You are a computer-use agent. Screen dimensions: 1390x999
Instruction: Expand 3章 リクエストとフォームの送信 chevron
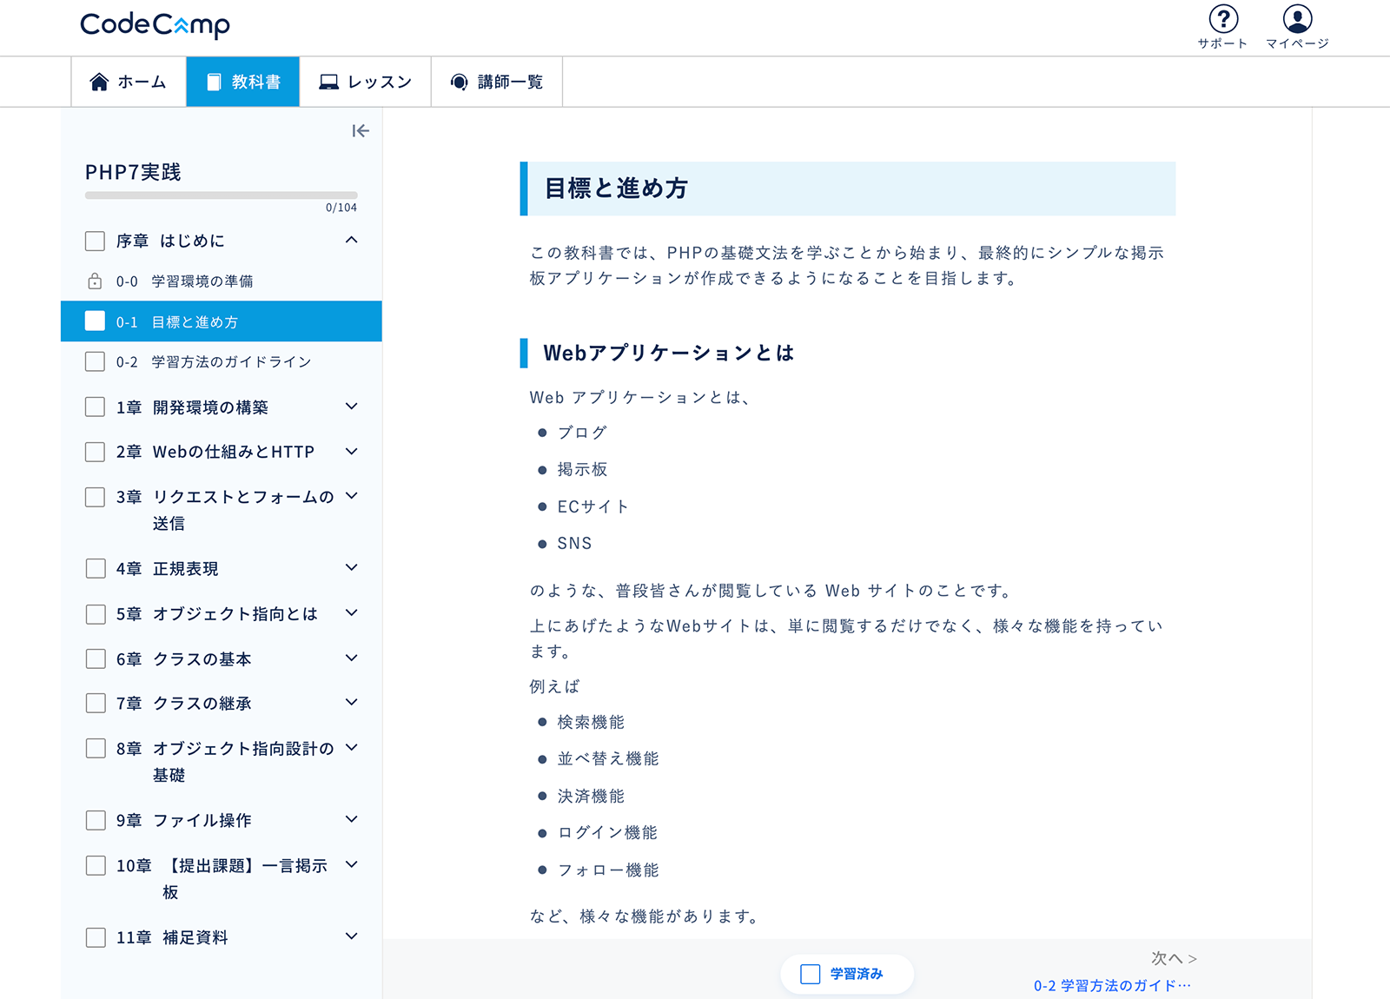click(x=352, y=495)
